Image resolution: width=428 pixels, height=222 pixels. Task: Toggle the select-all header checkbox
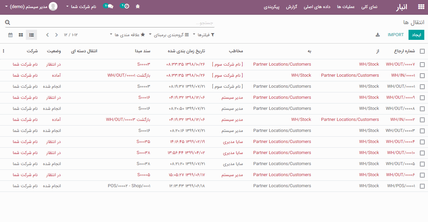coord(422,51)
